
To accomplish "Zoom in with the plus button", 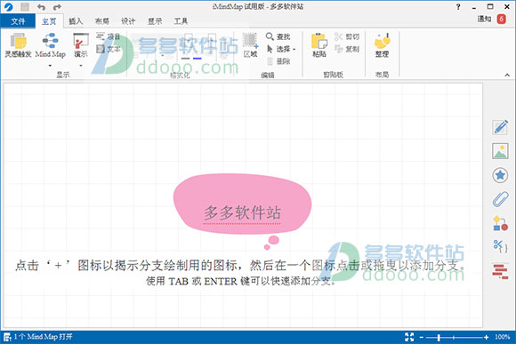I will [x=486, y=337].
